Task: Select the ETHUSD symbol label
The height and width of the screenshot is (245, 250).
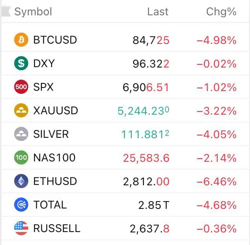Action: click(55, 181)
